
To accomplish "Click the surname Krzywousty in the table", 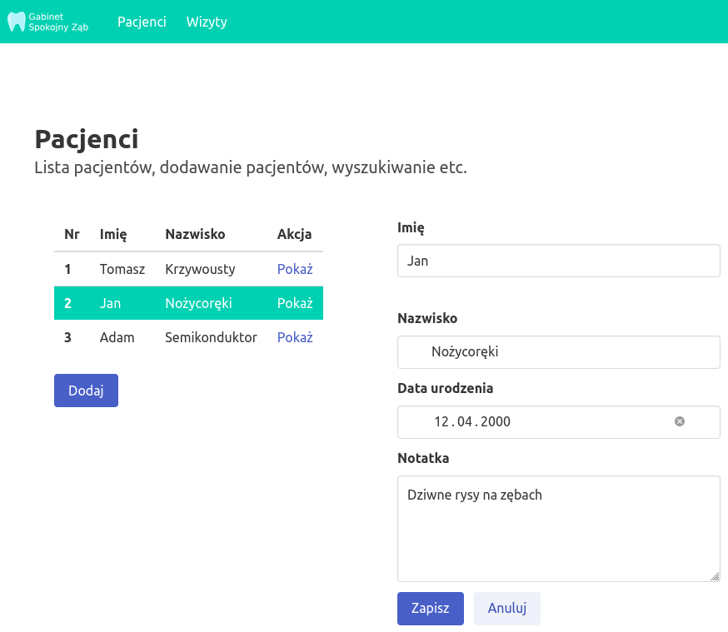I will click(200, 269).
